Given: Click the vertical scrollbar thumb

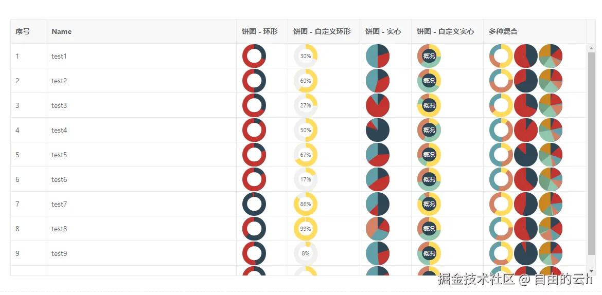Looking at the screenshot, I should [x=591, y=154].
